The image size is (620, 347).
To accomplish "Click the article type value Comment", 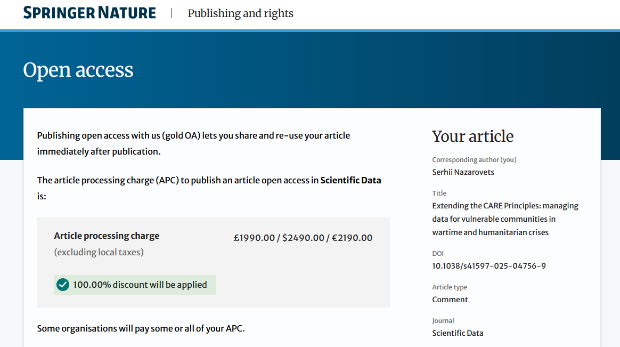I will [x=450, y=300].
